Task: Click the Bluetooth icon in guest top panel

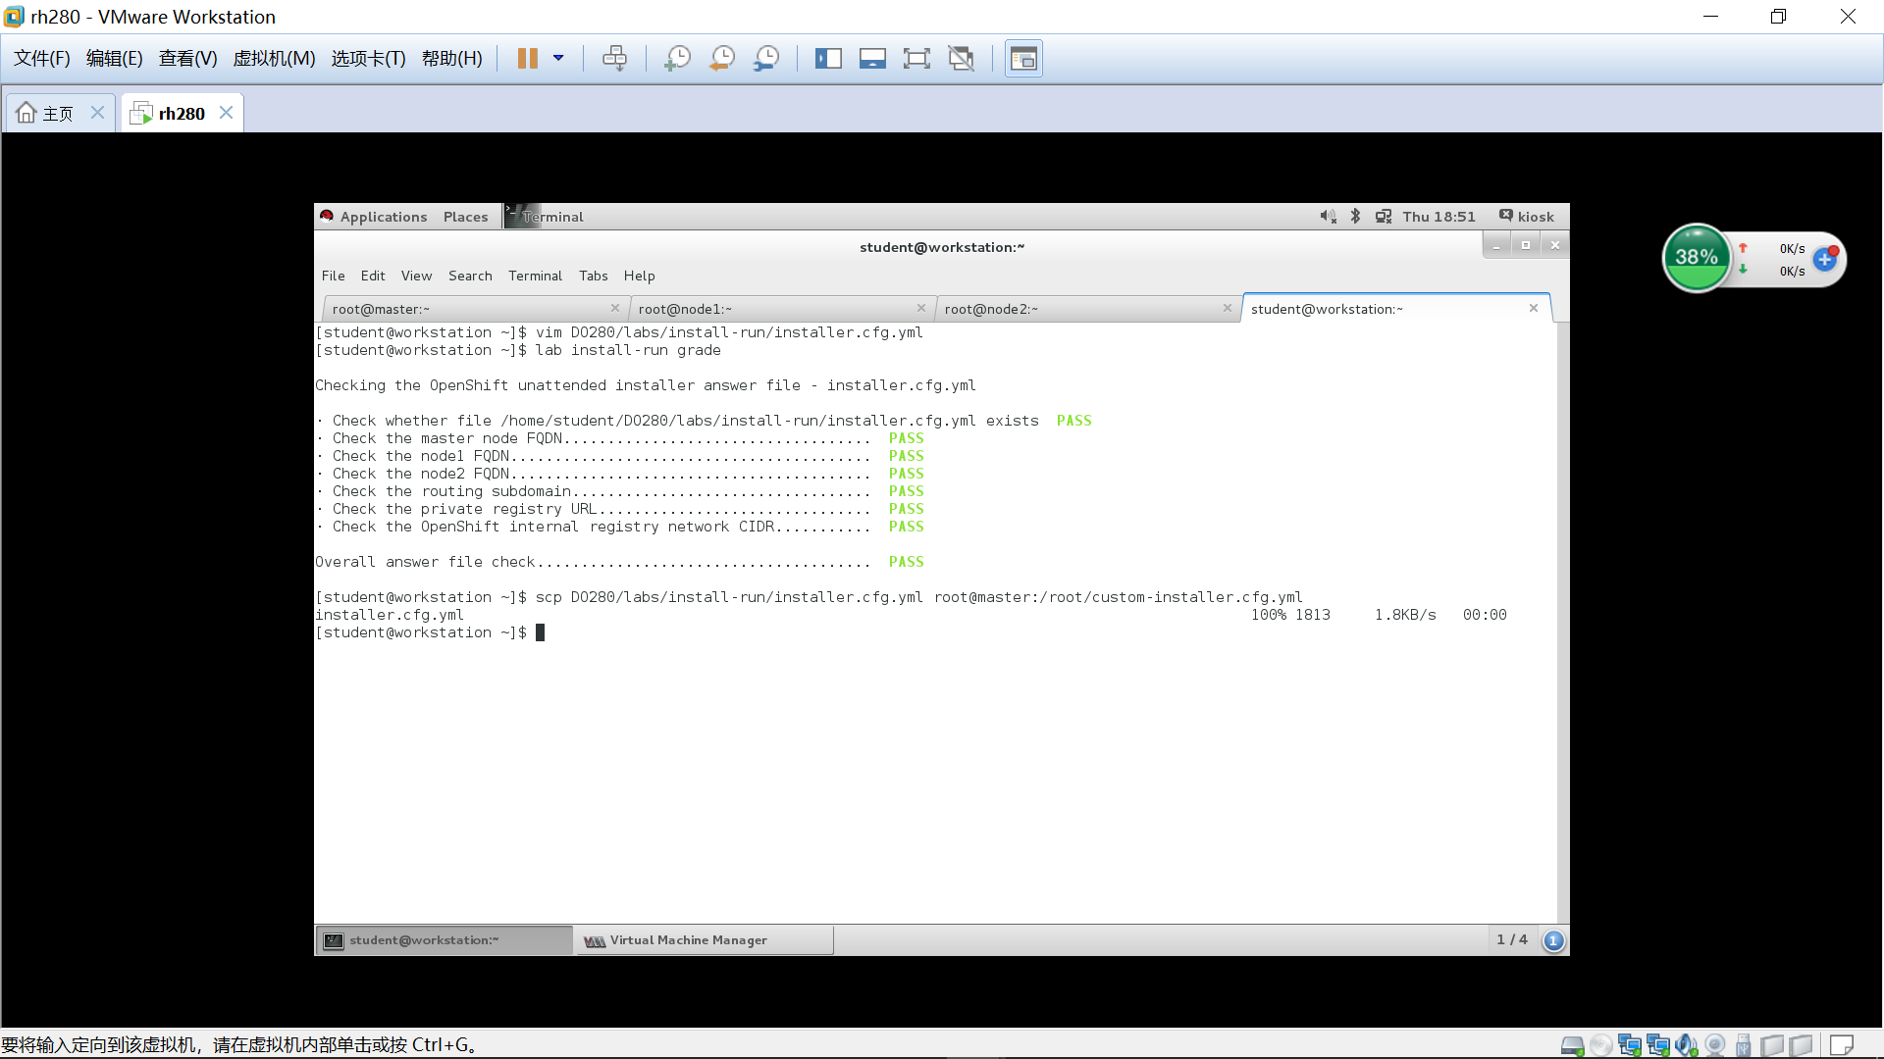Action: pyautogui.click(x=1355, y=216)
